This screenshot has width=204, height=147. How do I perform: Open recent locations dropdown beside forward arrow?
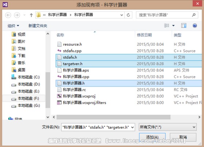point(24,15)
